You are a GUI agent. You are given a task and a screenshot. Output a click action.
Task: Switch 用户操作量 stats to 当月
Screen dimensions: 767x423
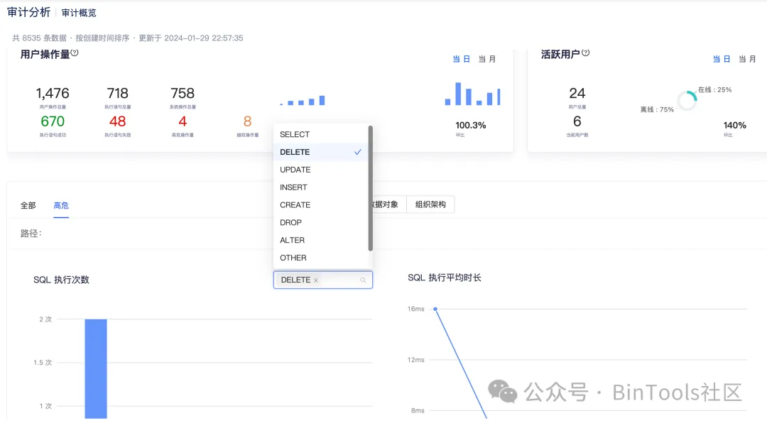tap(488, 59)
